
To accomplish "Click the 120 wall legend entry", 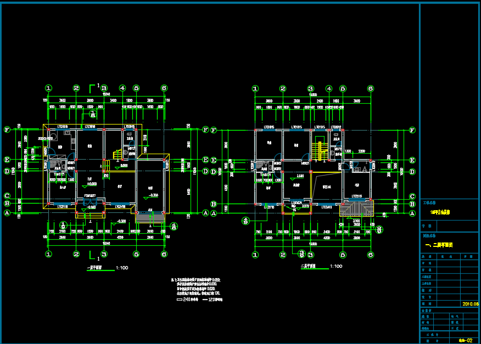I will [x=212, y=300].
